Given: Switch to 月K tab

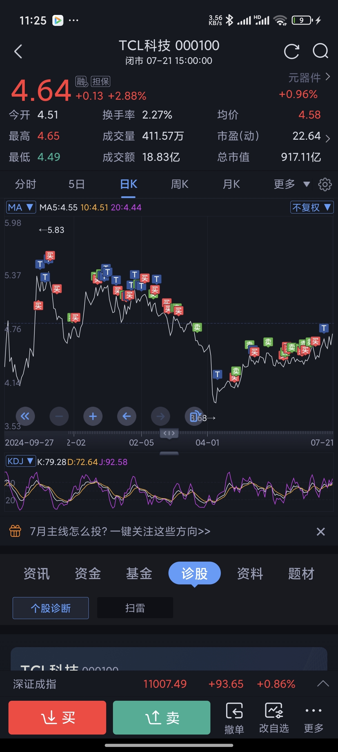Looking at the screenshot, I should tap(231, 184).
